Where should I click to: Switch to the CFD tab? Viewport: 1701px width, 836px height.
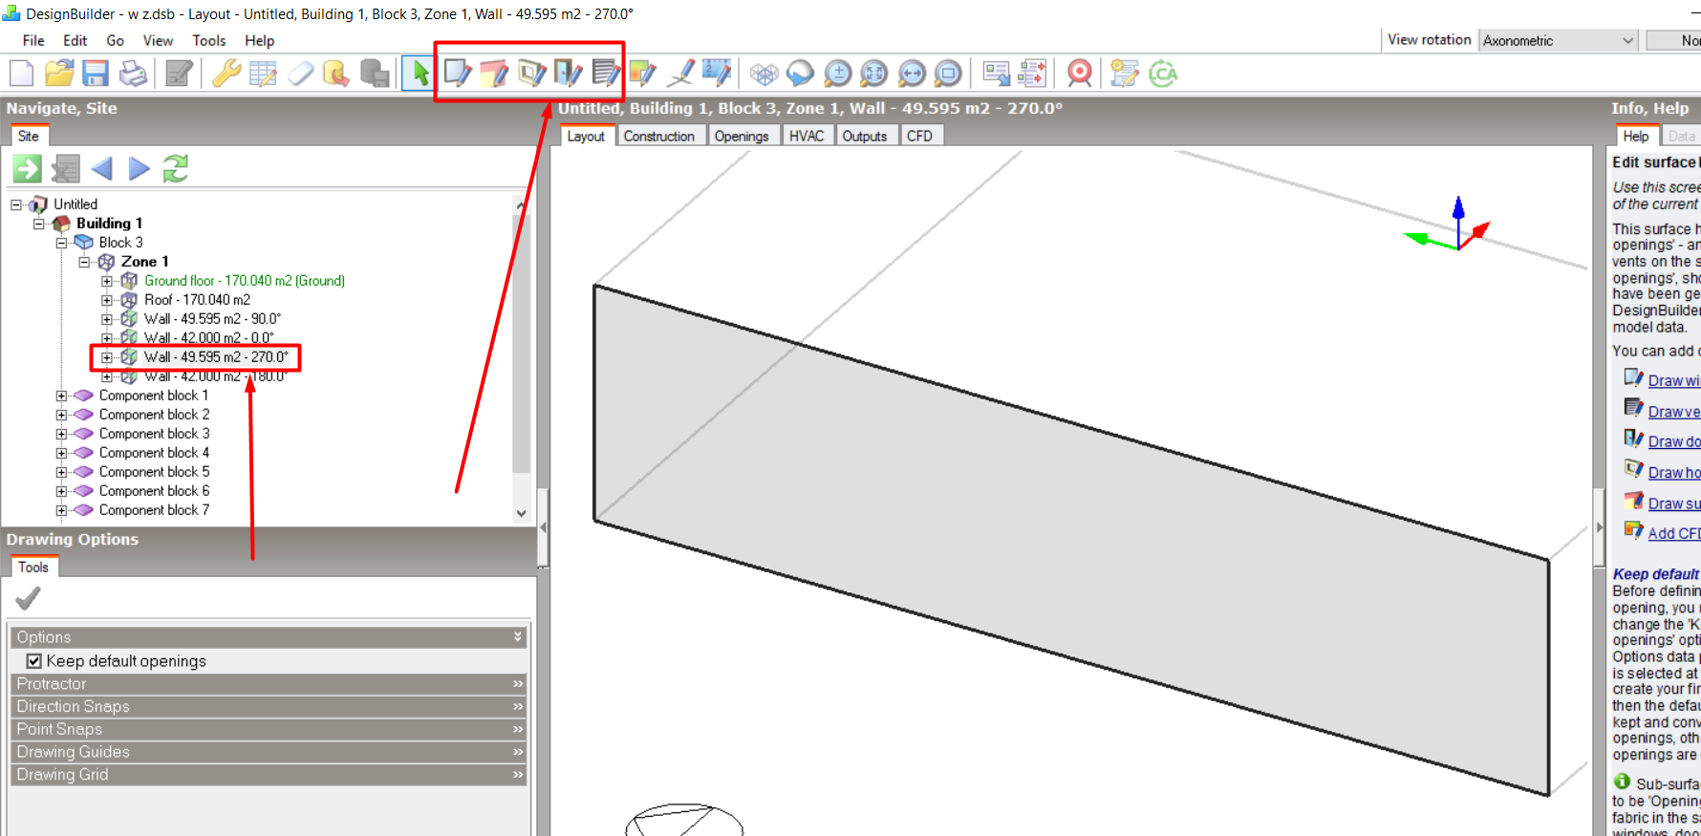click(919, 136)
